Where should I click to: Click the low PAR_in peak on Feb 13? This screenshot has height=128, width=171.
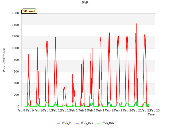65,87
